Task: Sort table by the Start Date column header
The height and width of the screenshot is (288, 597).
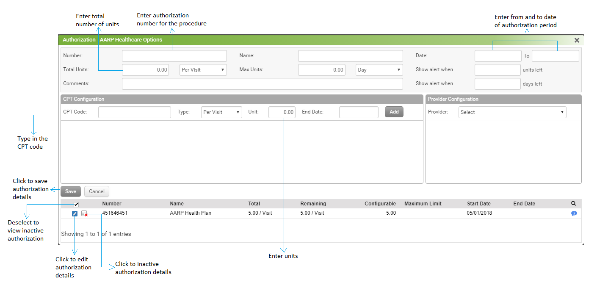Action: pos(479,204)
